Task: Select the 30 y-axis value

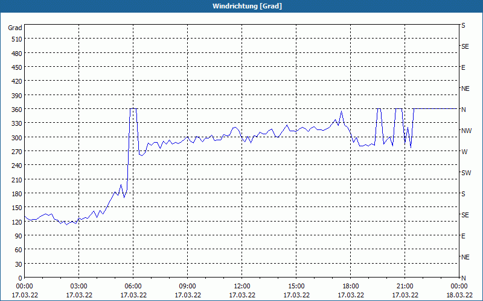Action: click(x=19, y=264)
